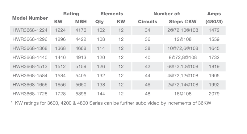Image resolution: width=247 pixels, height=134 pixels.
Task: Select model HWR3668-1296 cell
Action: click(30, 39)
